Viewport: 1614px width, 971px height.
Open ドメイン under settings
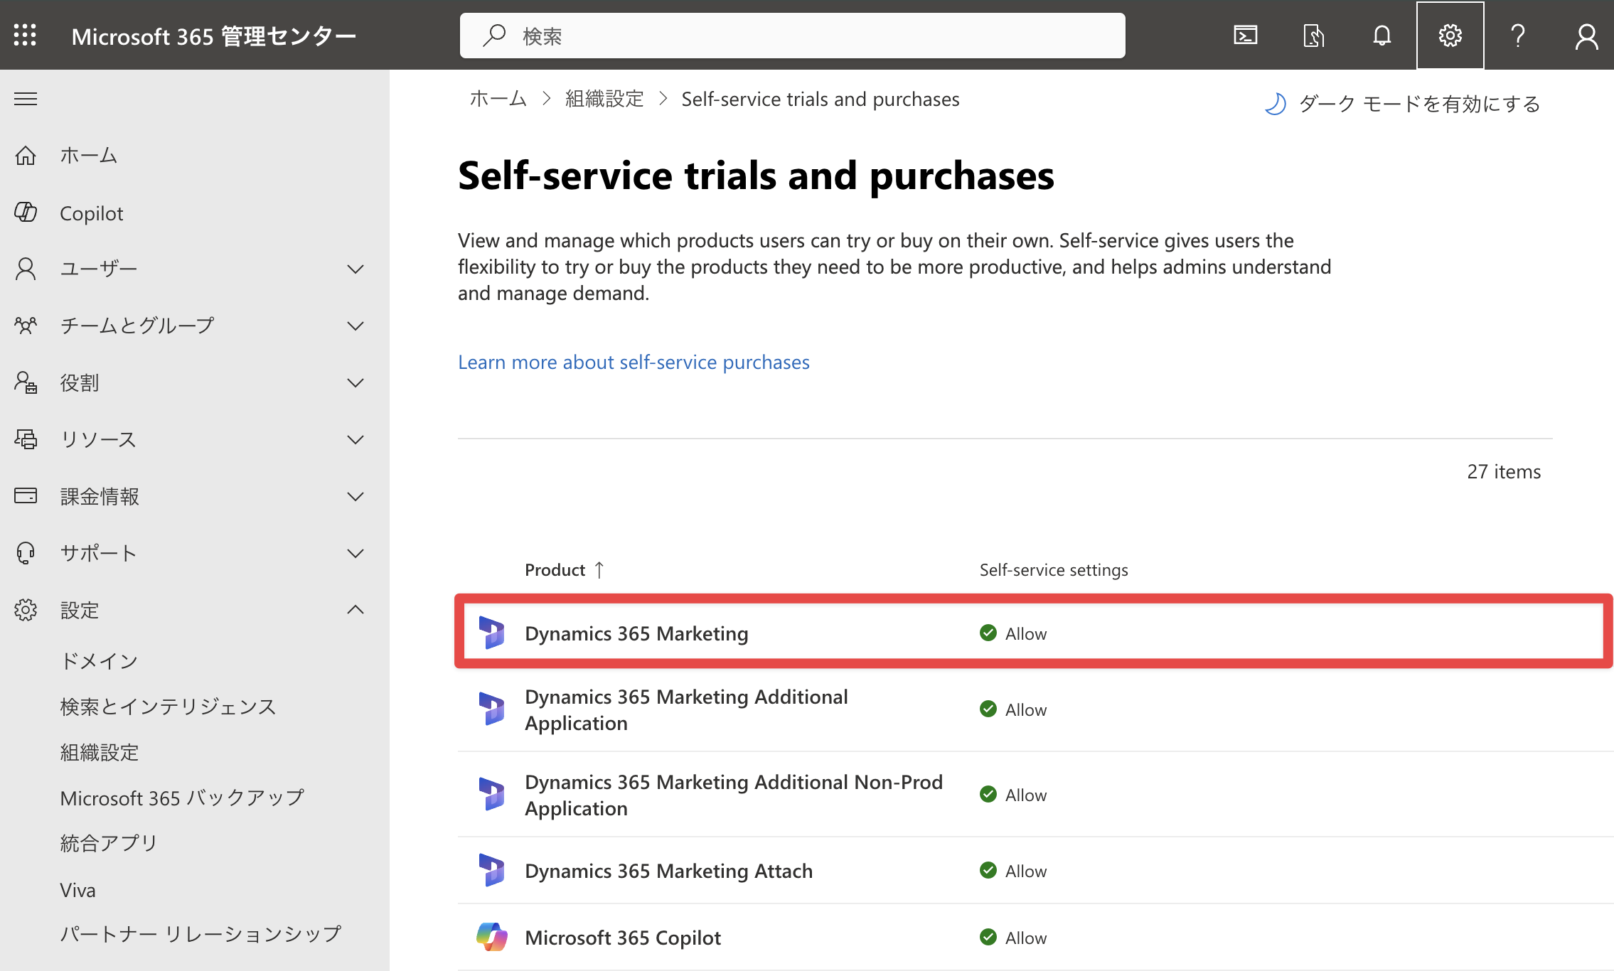(99, 661)
